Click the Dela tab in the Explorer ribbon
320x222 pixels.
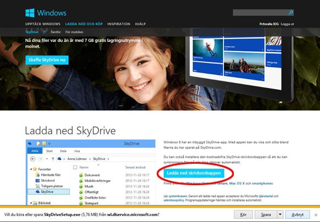(x=63, y=151)
